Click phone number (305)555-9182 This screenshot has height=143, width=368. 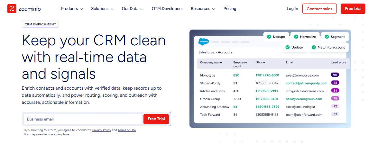coord(267,115)
